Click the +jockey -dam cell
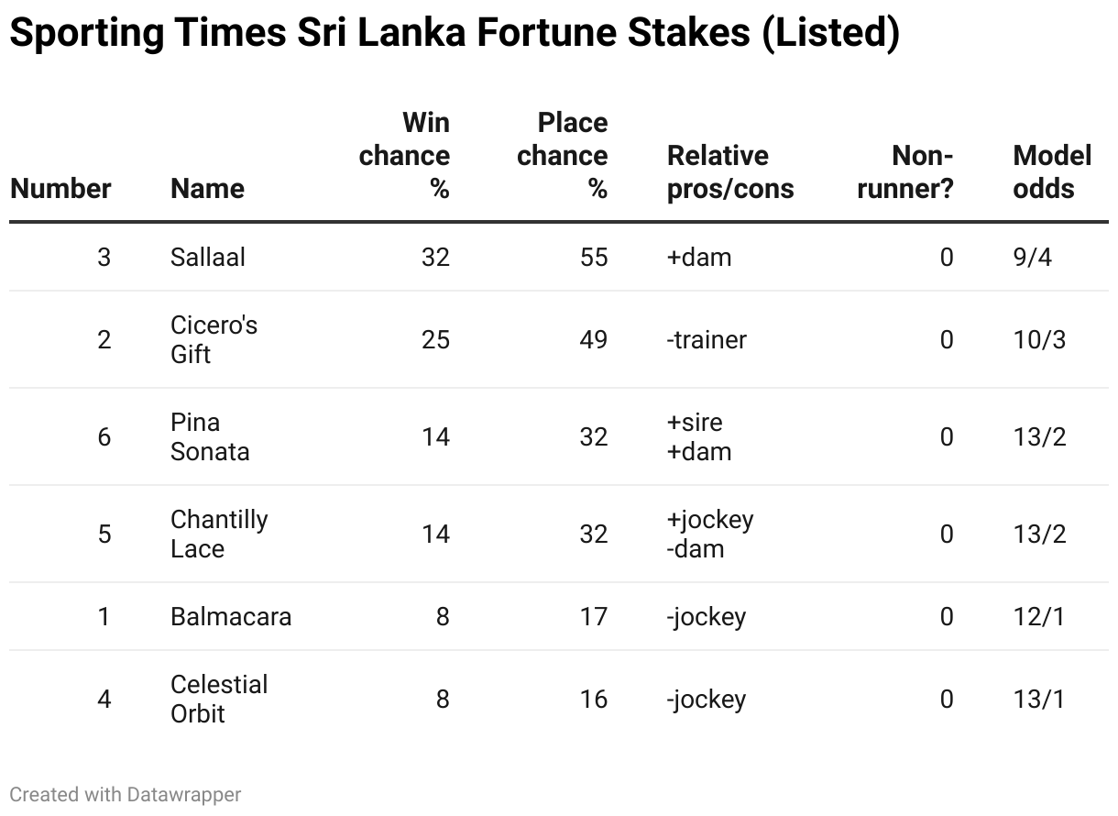Viewport: 1118px width, 816px height. tap(710, 534)
